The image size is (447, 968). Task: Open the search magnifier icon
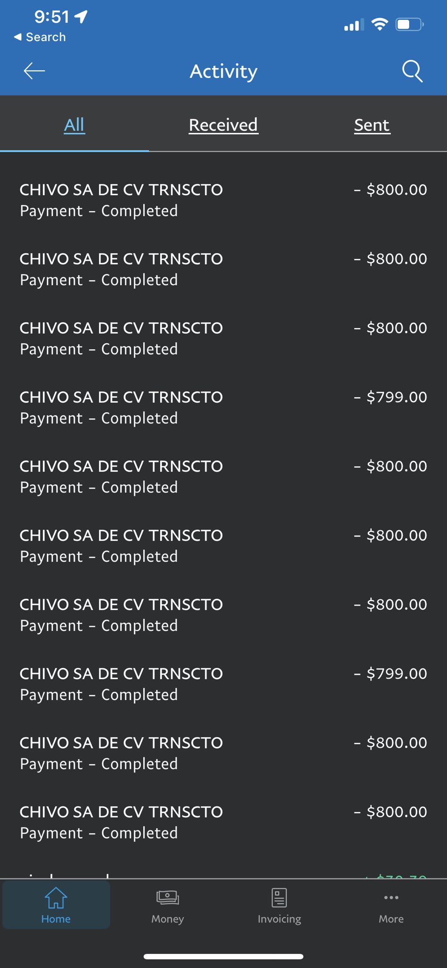(412, 71)
